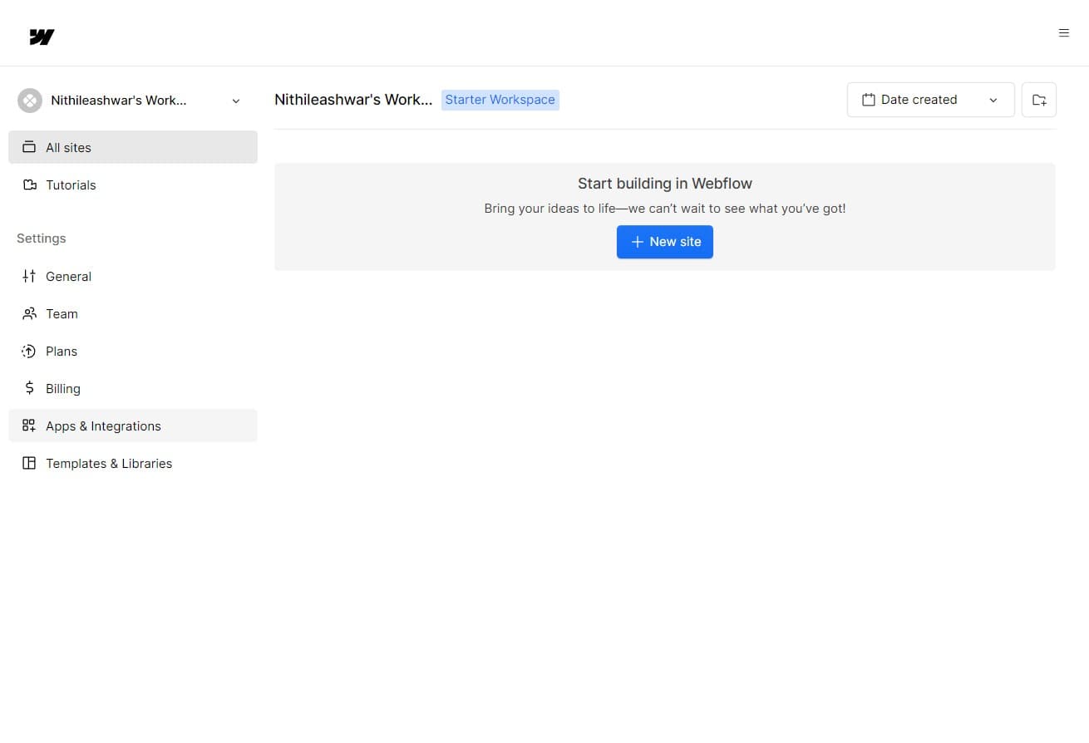Click the Webflow logo
Viewport: 1089px width, 743px height.
pos(41,36)
